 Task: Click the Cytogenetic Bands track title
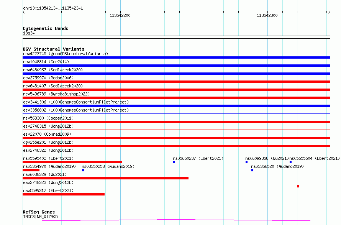tap(46, 28)
